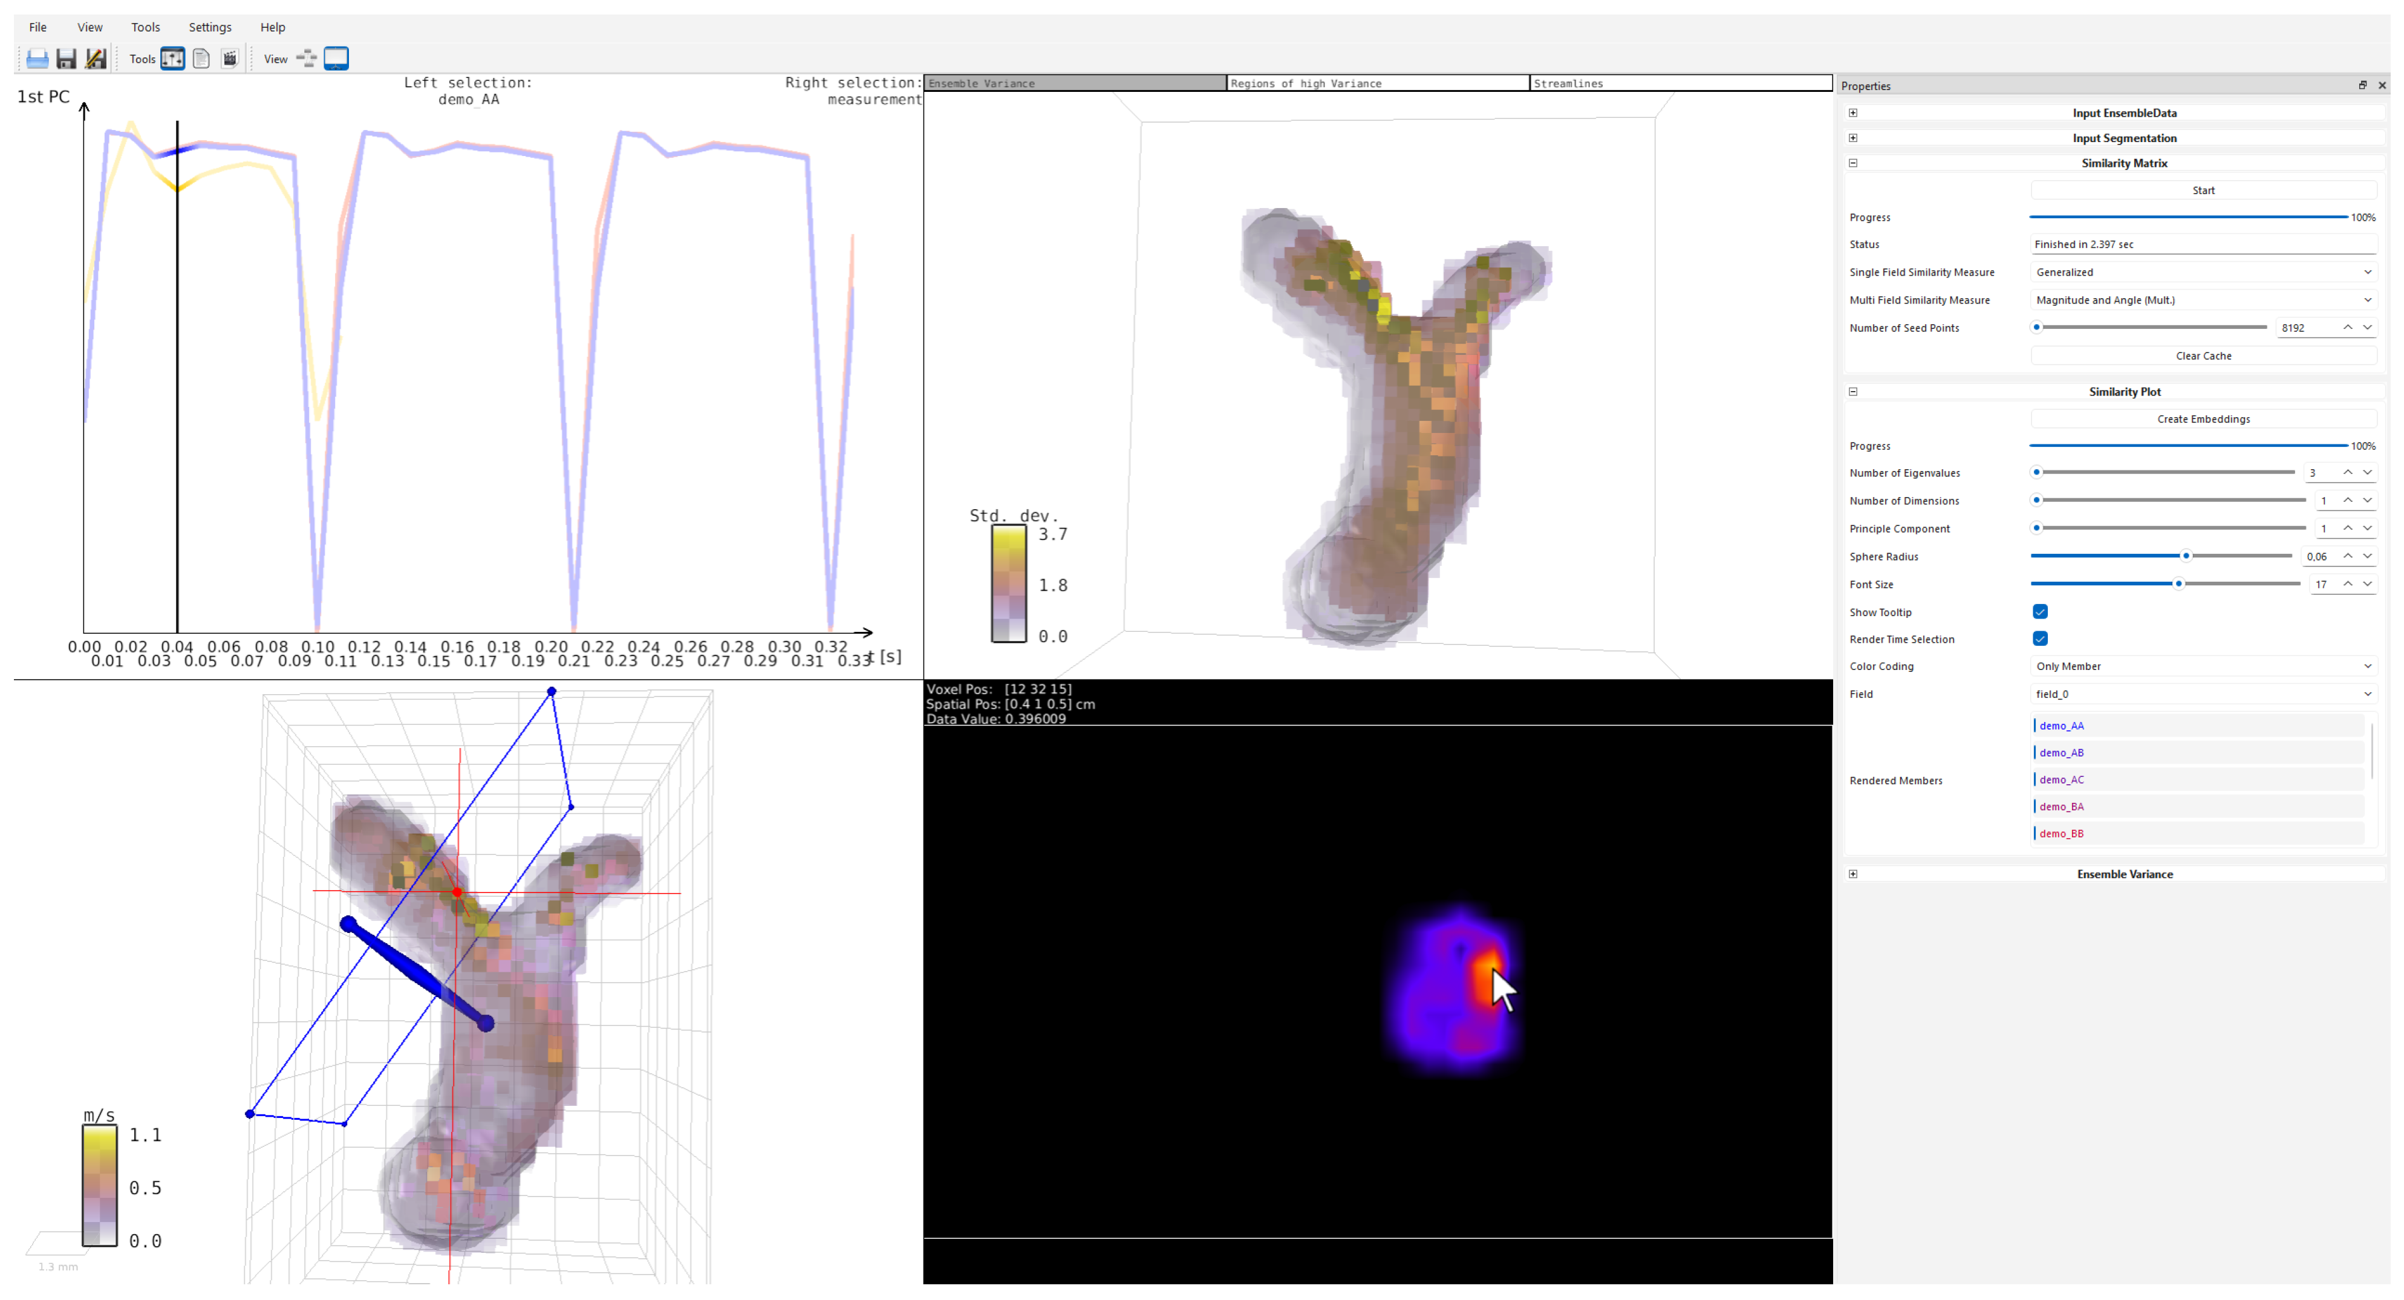Open the File menu
This screenshot has height=1300, width=2404.
click(x=38, y=27)
